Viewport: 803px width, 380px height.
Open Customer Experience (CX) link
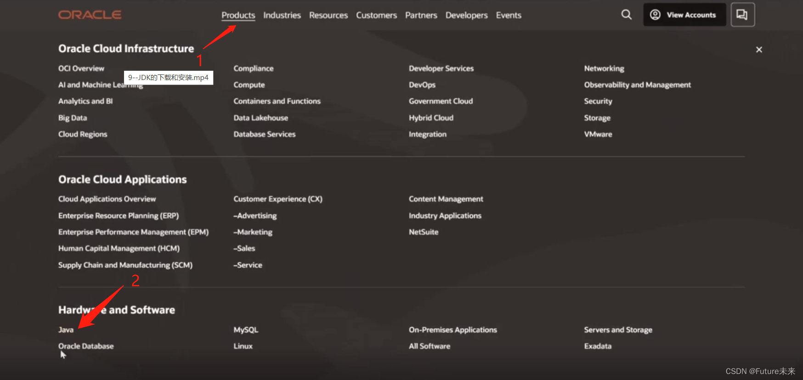[x=278, y=199]
